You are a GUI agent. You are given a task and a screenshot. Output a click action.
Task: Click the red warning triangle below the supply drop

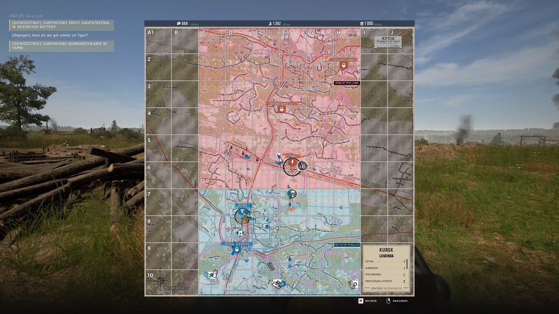point(292,208)
